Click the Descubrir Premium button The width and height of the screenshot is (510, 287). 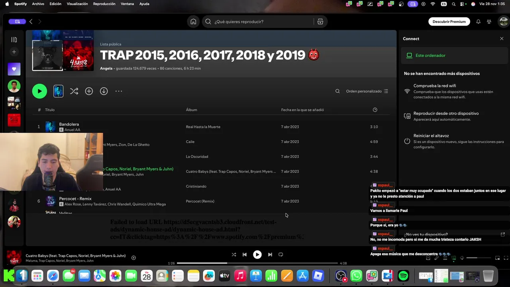click(x=449, y=22)
